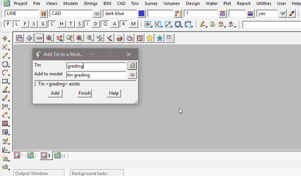Click the crossed rulers view tool icon
This screenshot has height=176, width=301.
pyautogui.click(x=99, y=38)
